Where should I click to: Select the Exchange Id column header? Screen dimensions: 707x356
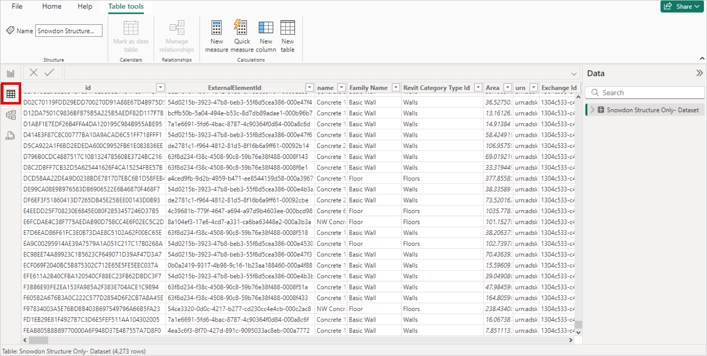pos(559,88)
